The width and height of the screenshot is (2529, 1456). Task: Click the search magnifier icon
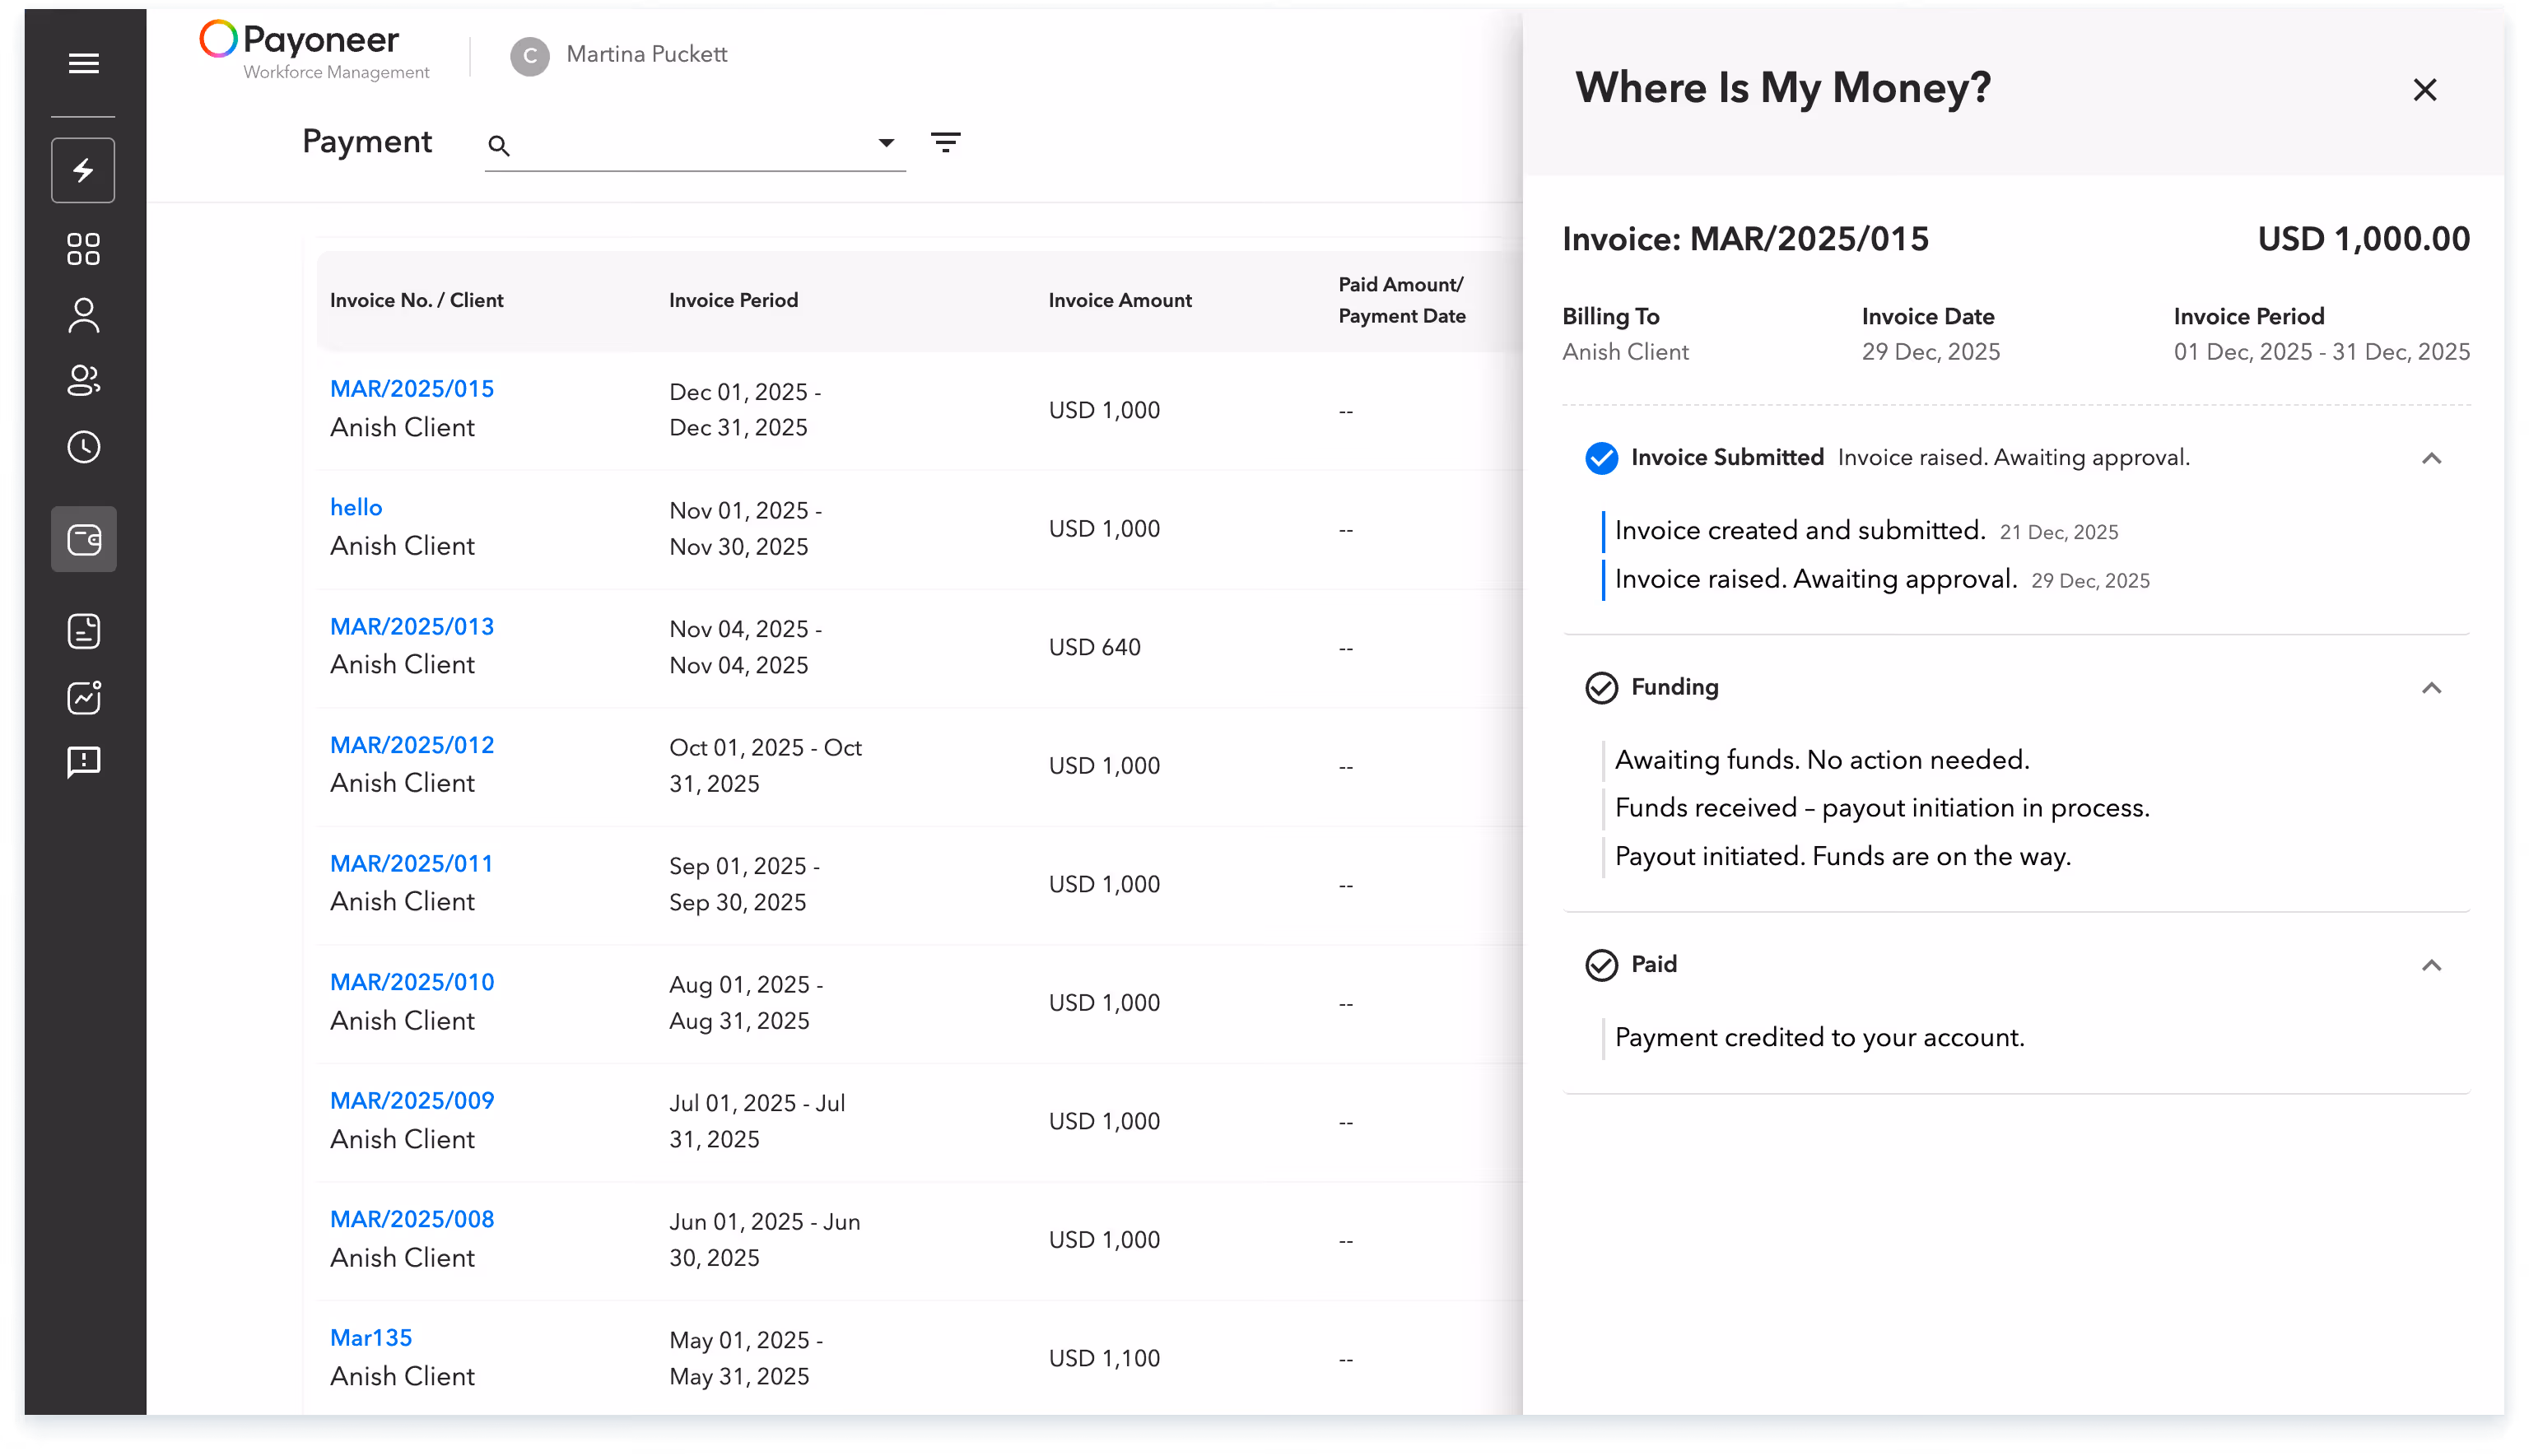[x=498, y=146]
